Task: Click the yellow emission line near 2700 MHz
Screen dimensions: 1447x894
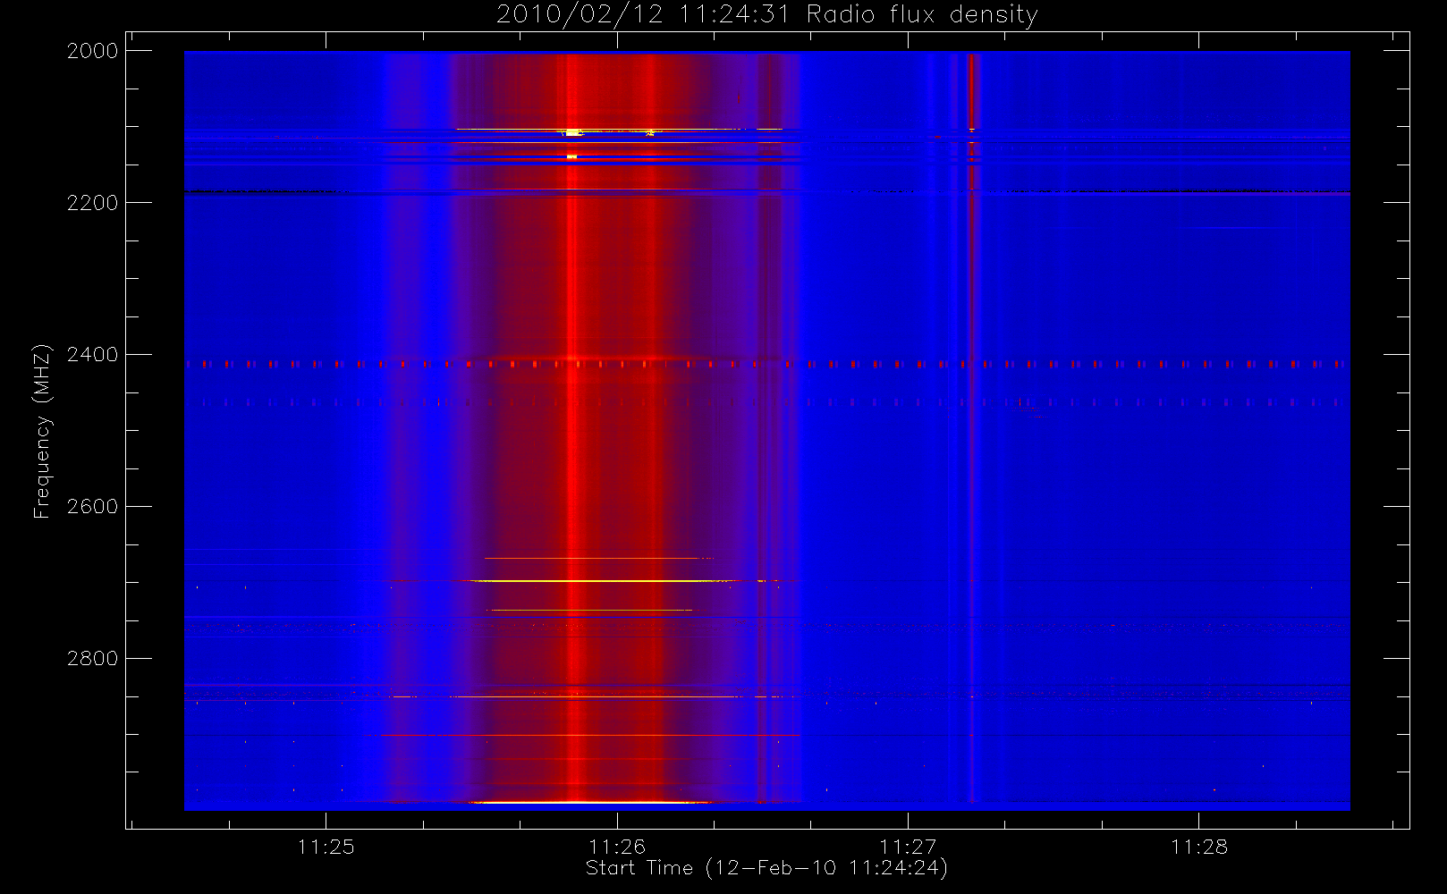Action: pos(604,581)
